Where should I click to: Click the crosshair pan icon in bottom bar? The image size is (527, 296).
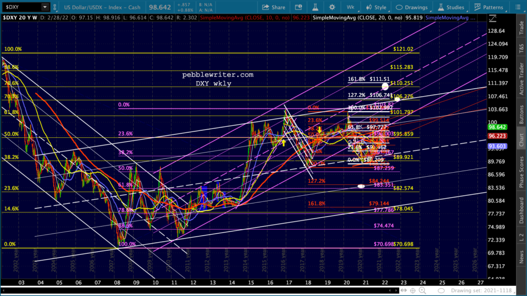pyautogui.click(x=413, y=291)
